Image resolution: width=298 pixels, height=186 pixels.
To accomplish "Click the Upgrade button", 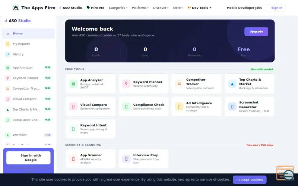I will 256,32.
